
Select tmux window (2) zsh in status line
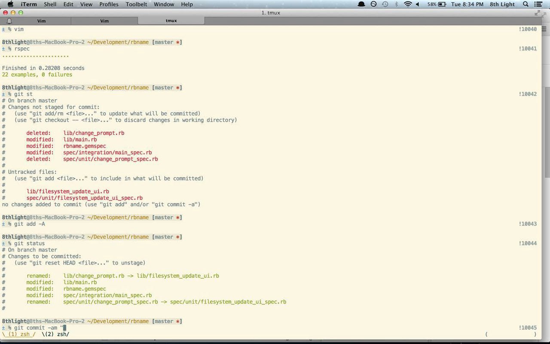click(x=55, y=334)
